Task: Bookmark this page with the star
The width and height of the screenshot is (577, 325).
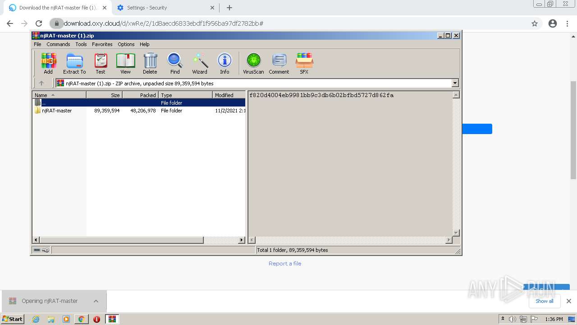Action: tap(535, 23)
